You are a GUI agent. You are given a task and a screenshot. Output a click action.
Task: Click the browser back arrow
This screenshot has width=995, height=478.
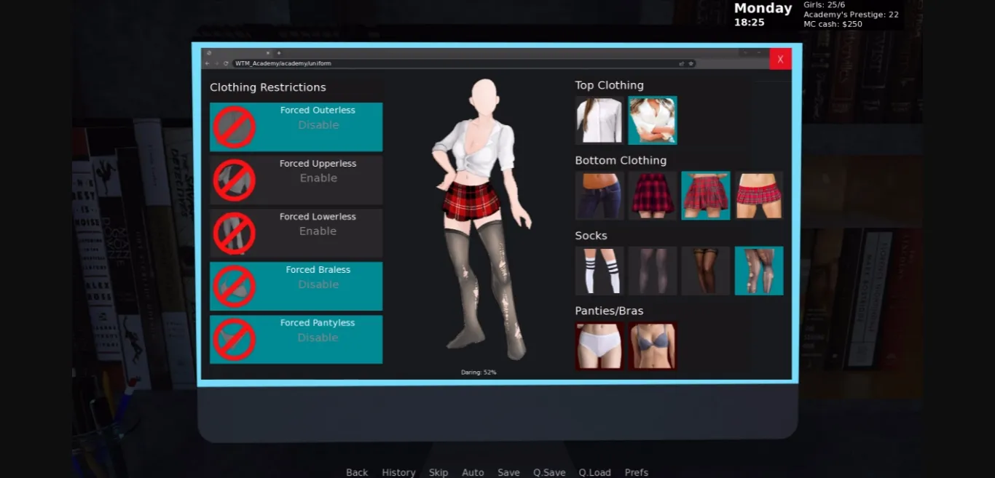click(208, 63)
